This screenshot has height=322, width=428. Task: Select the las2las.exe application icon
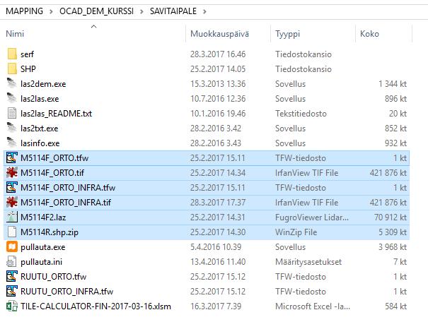(x=12, y=98)
